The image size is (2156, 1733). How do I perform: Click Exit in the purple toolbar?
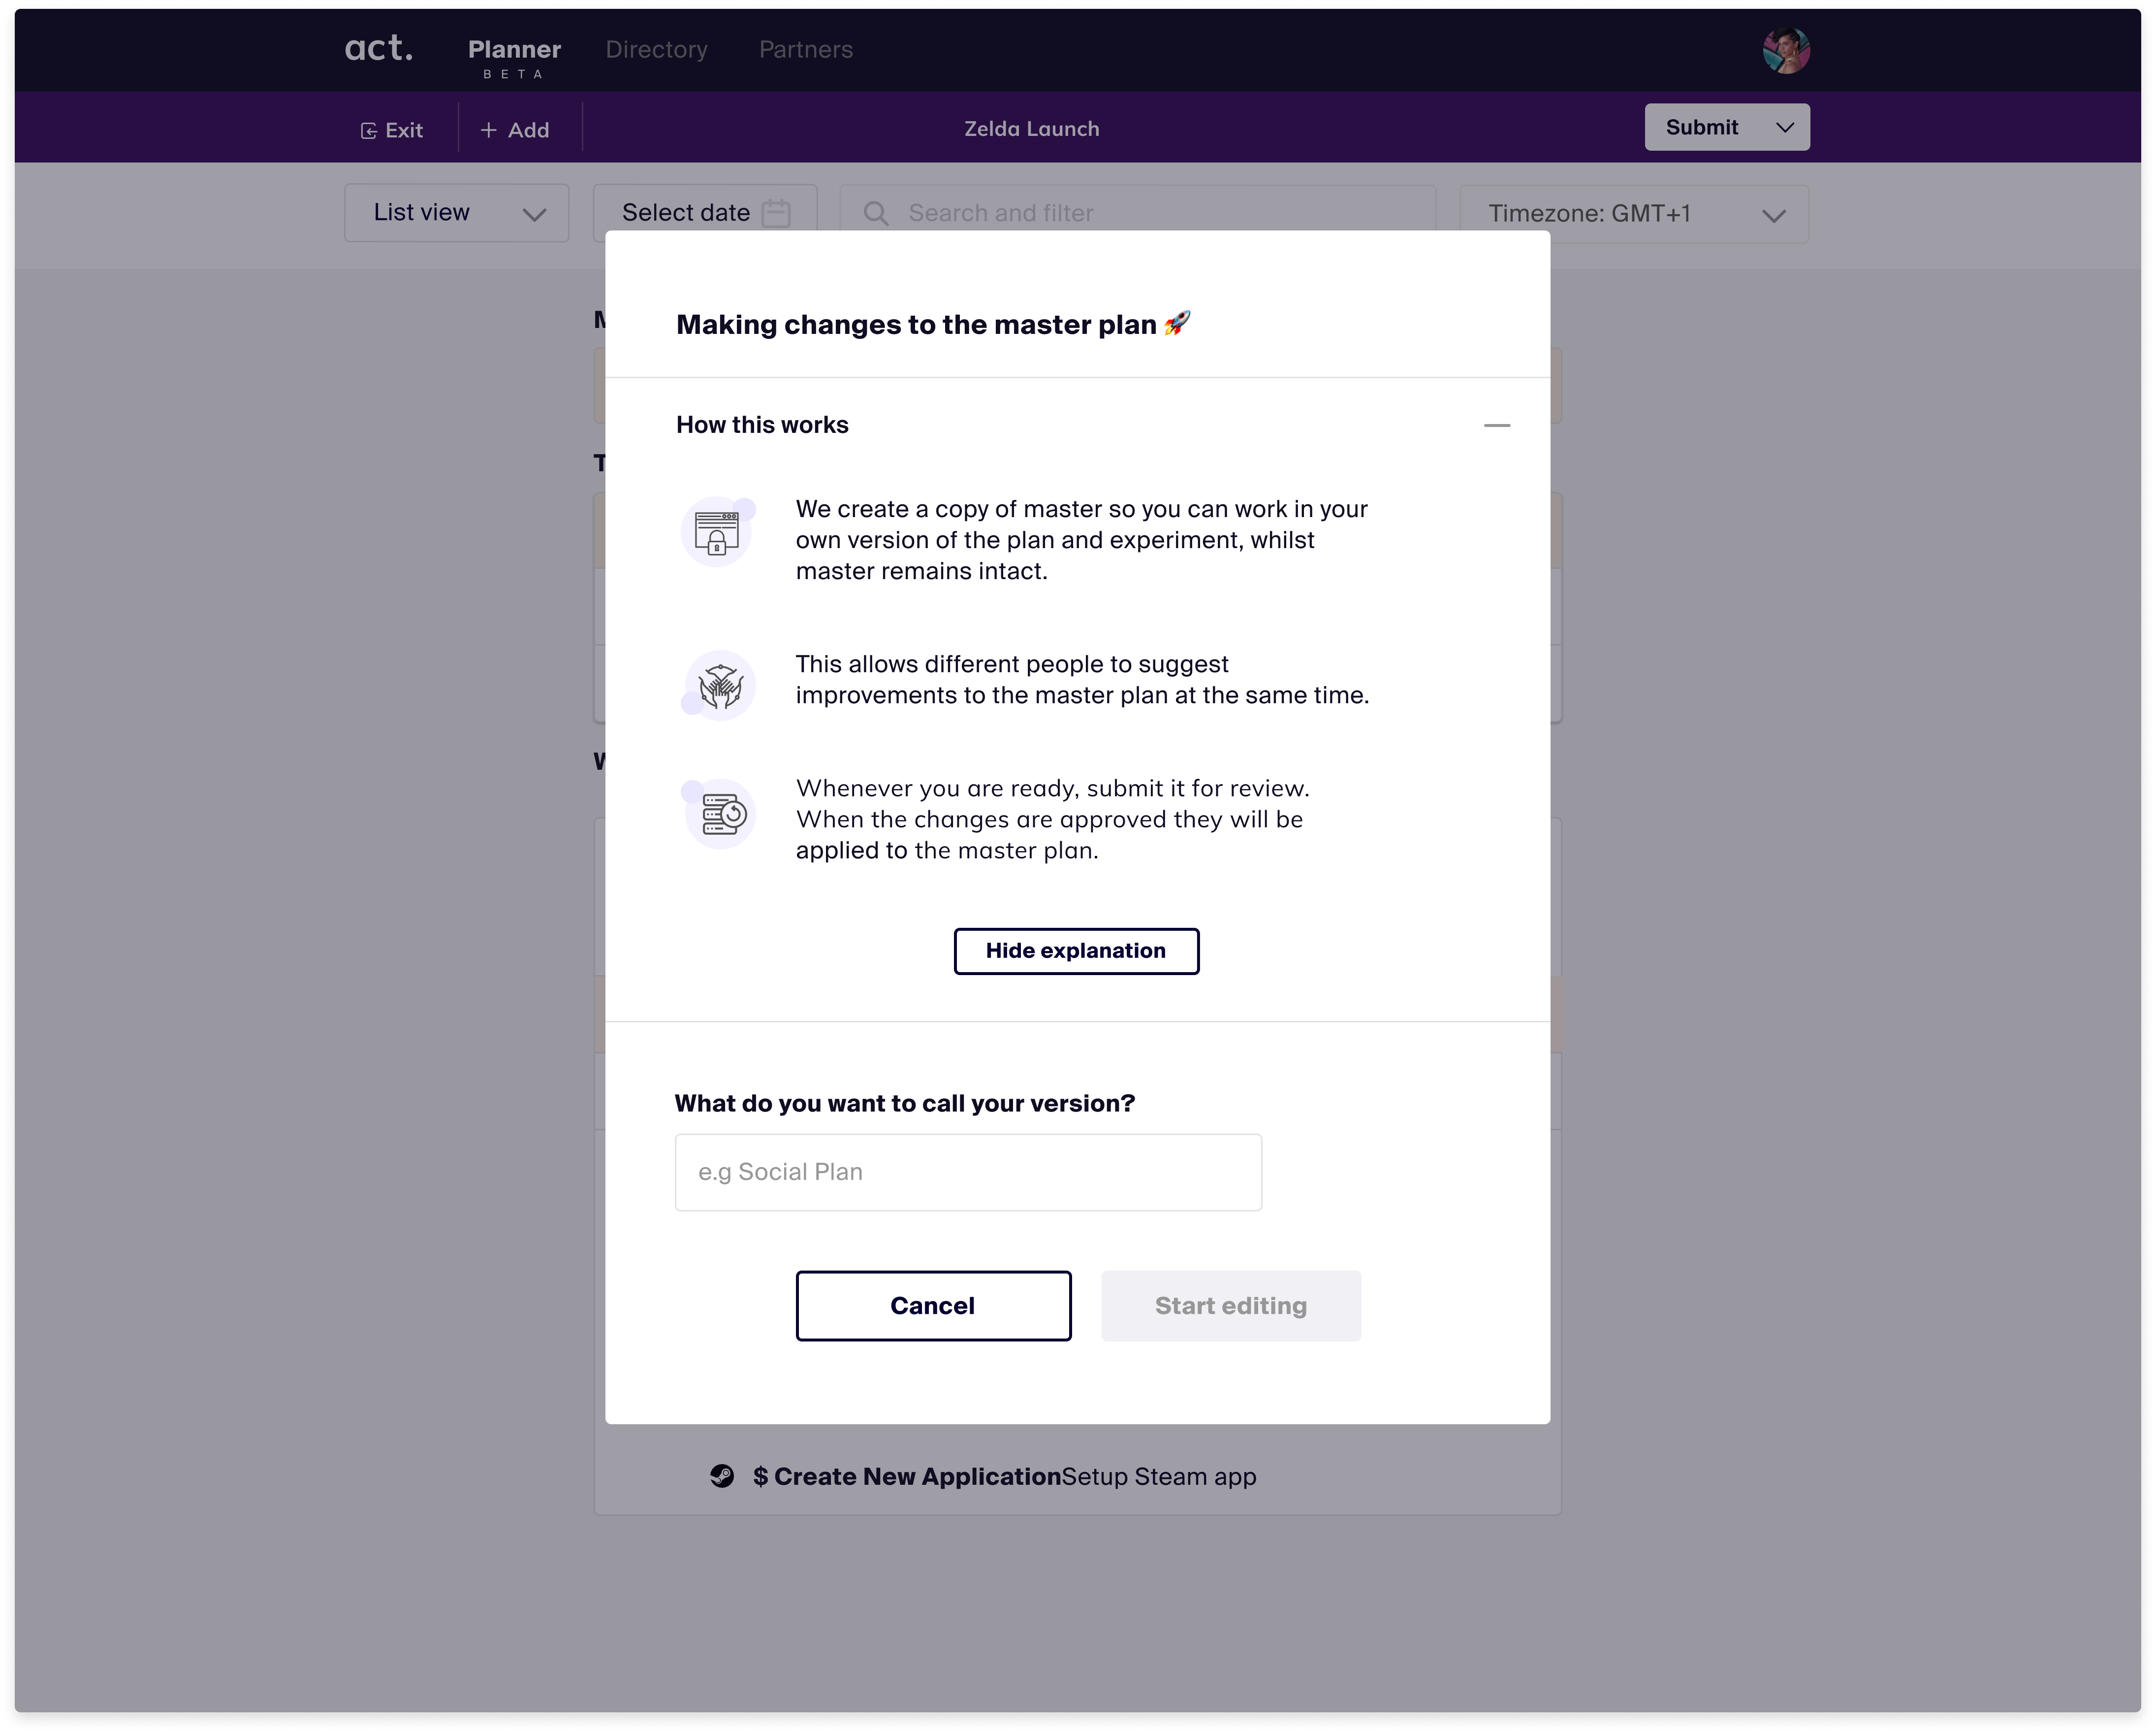click(392, 130)
